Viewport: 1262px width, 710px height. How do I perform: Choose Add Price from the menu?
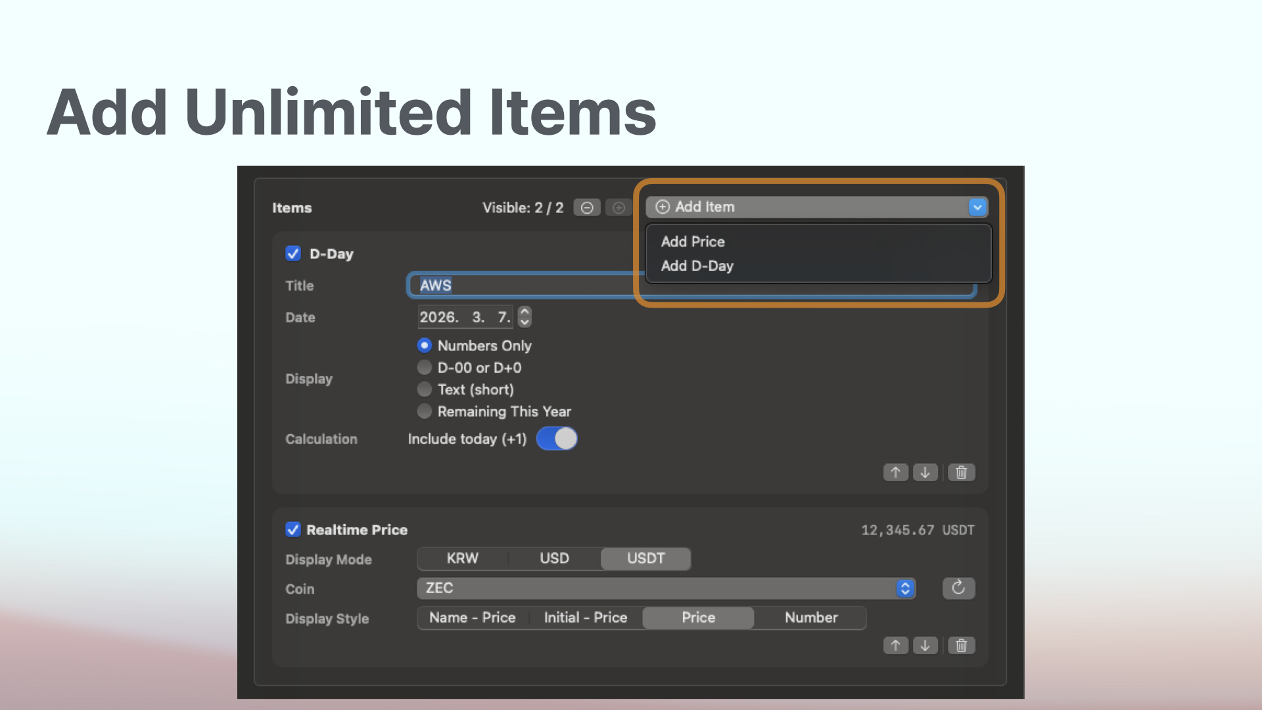[693, 241]
